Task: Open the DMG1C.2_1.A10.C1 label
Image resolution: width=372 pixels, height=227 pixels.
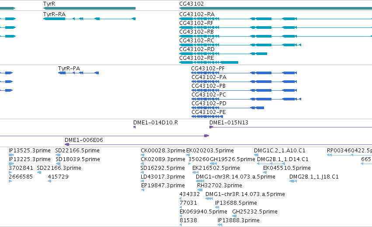Action: tap(279, 151)
